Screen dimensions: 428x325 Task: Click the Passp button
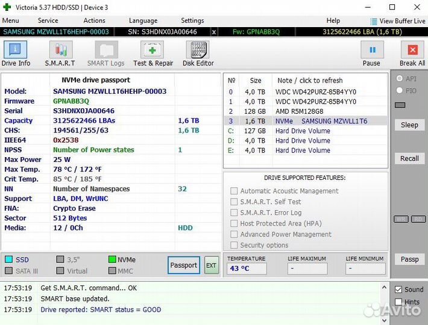pos(409,259)
